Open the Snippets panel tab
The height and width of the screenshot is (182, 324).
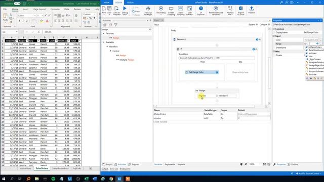[x=134, y=164]
